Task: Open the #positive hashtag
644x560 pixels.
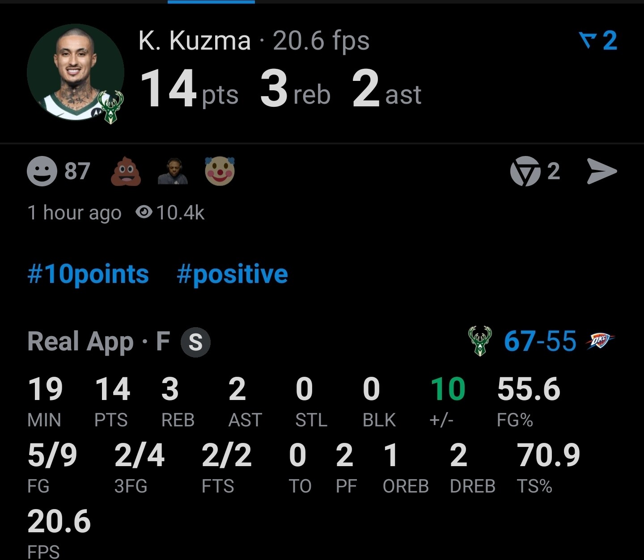Action: (x=232, y=274)
